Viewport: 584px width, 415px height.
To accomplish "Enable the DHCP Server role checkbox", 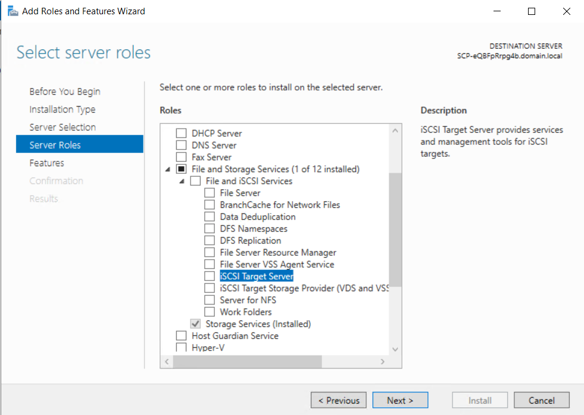I will [x=182, y=133].
